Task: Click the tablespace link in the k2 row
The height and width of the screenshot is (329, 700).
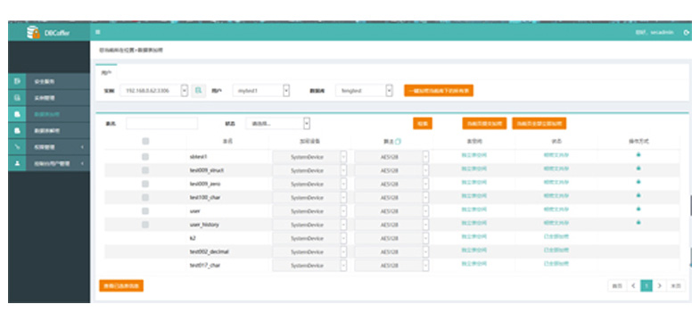Action: pos(474,236)
